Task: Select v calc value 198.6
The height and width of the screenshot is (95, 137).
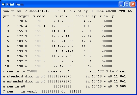Action: [x=40, y=66]
